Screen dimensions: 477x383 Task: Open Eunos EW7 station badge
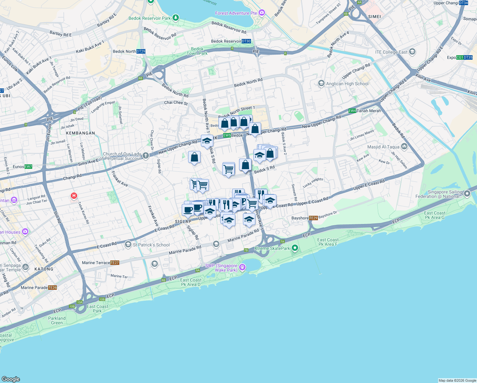pyautogui.click(x=28, y=167)
